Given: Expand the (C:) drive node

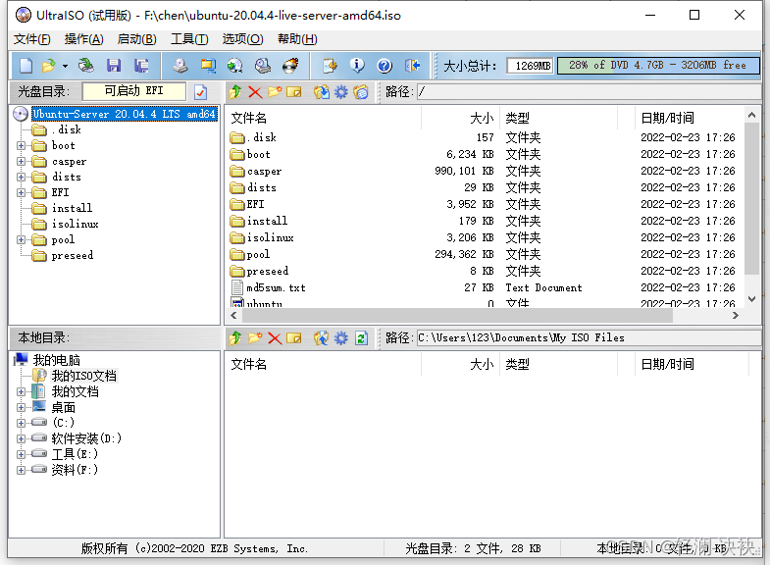Looking at the screenshot, I should tap(21, 423).
